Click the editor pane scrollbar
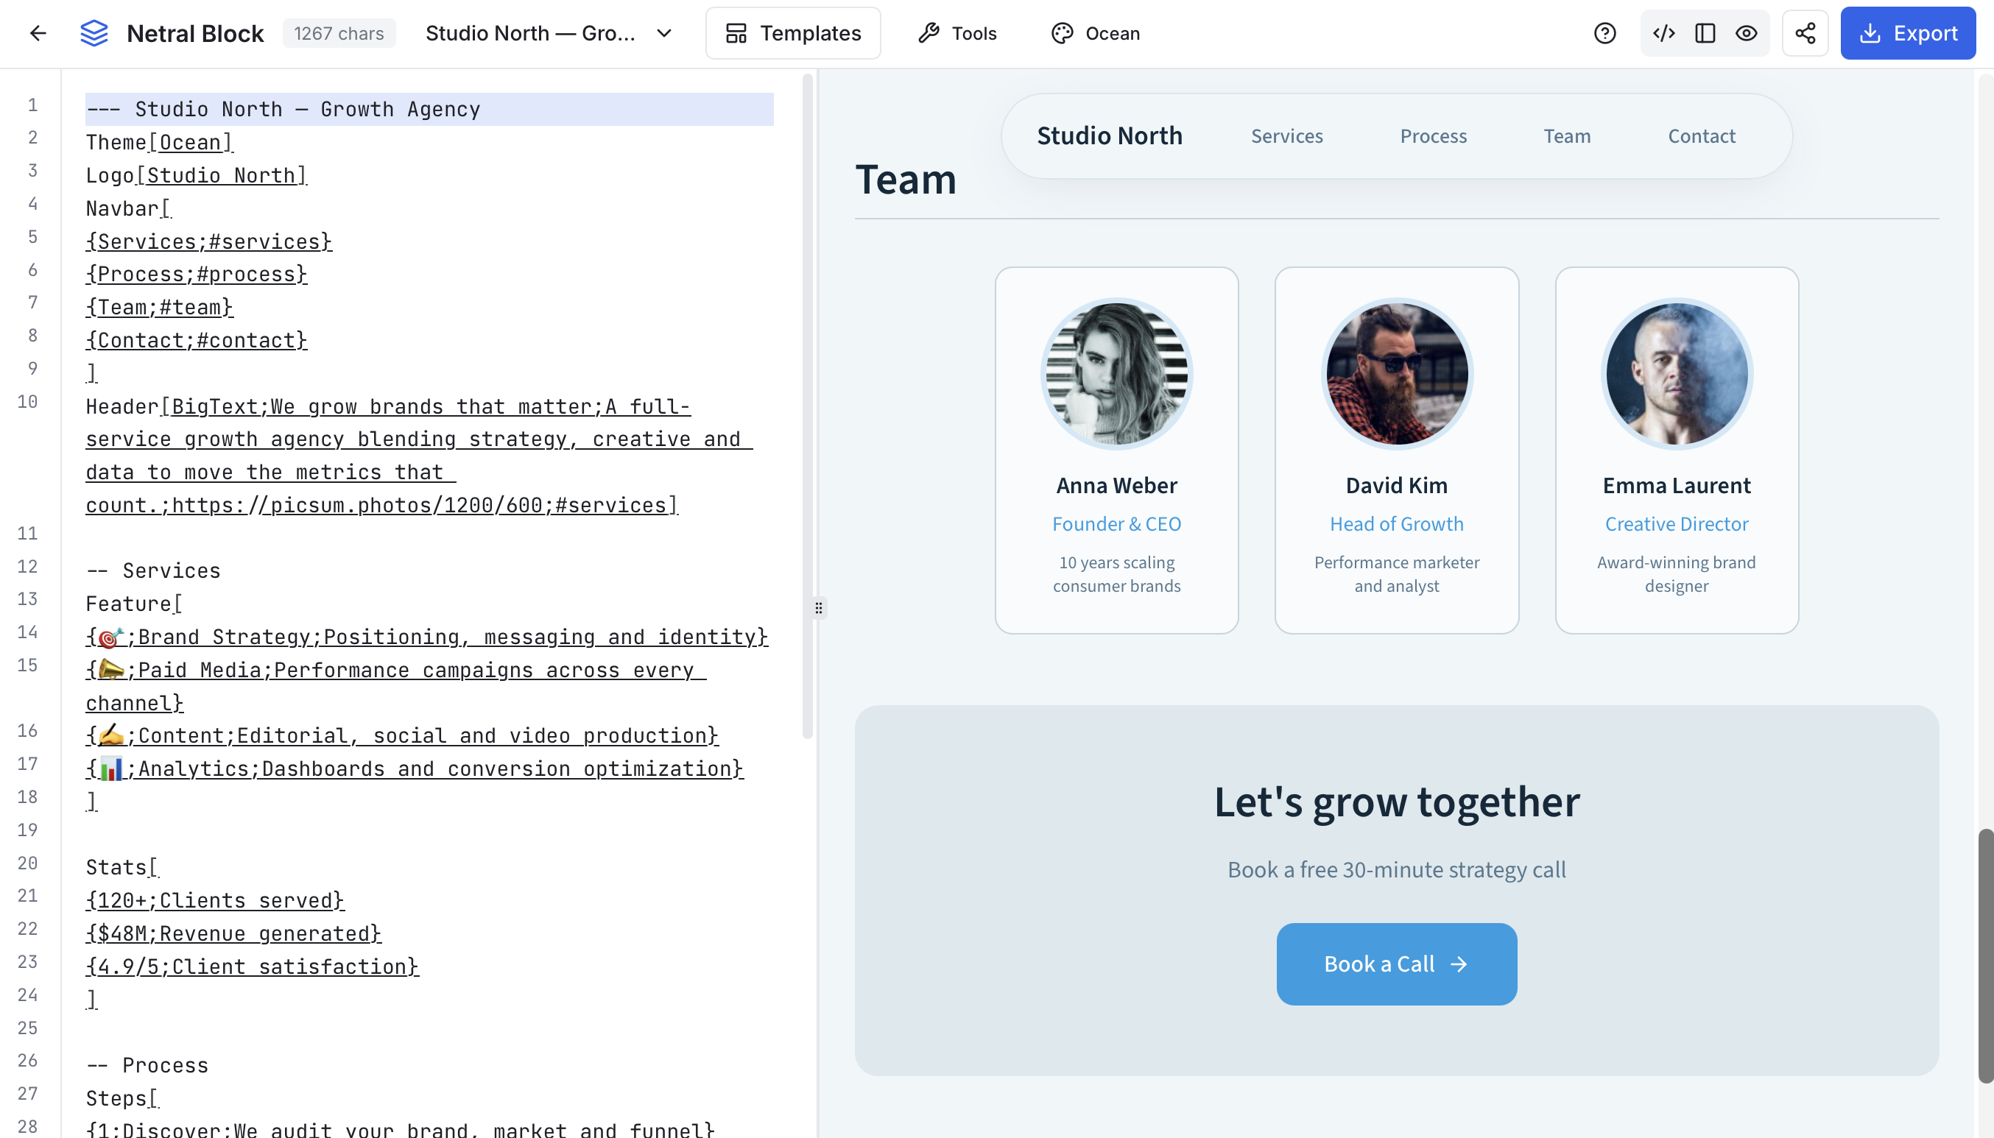Viewport: 1994px width, 1138px height. pyautogui.click(x=808, y=406)
